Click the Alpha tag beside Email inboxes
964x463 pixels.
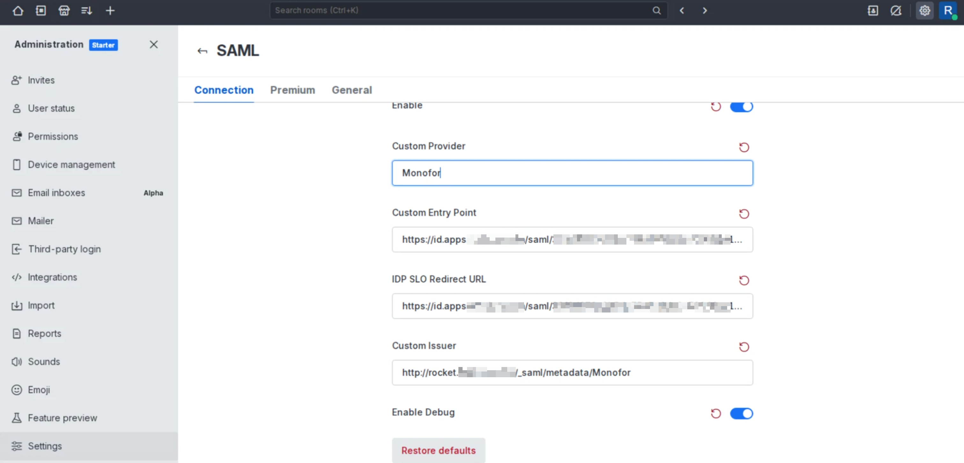[x=153, y=193]
